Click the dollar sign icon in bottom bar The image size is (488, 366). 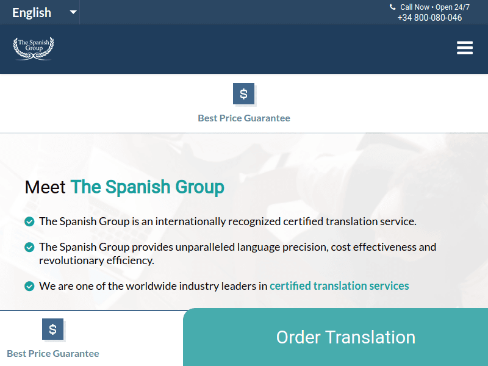point(53,329)
